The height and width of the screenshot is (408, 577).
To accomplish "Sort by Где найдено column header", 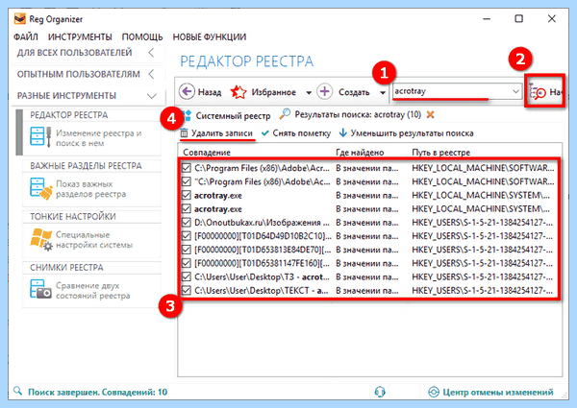I will click(360, 153).
